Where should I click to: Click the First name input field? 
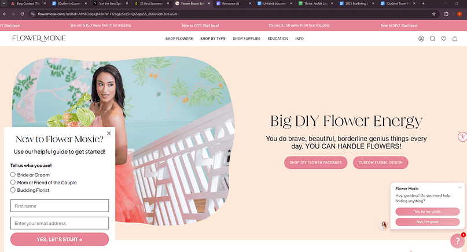(60, 206)
